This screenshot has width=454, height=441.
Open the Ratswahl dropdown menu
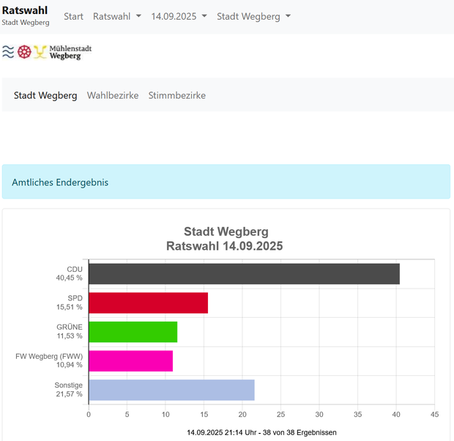(x=116, y=16)
